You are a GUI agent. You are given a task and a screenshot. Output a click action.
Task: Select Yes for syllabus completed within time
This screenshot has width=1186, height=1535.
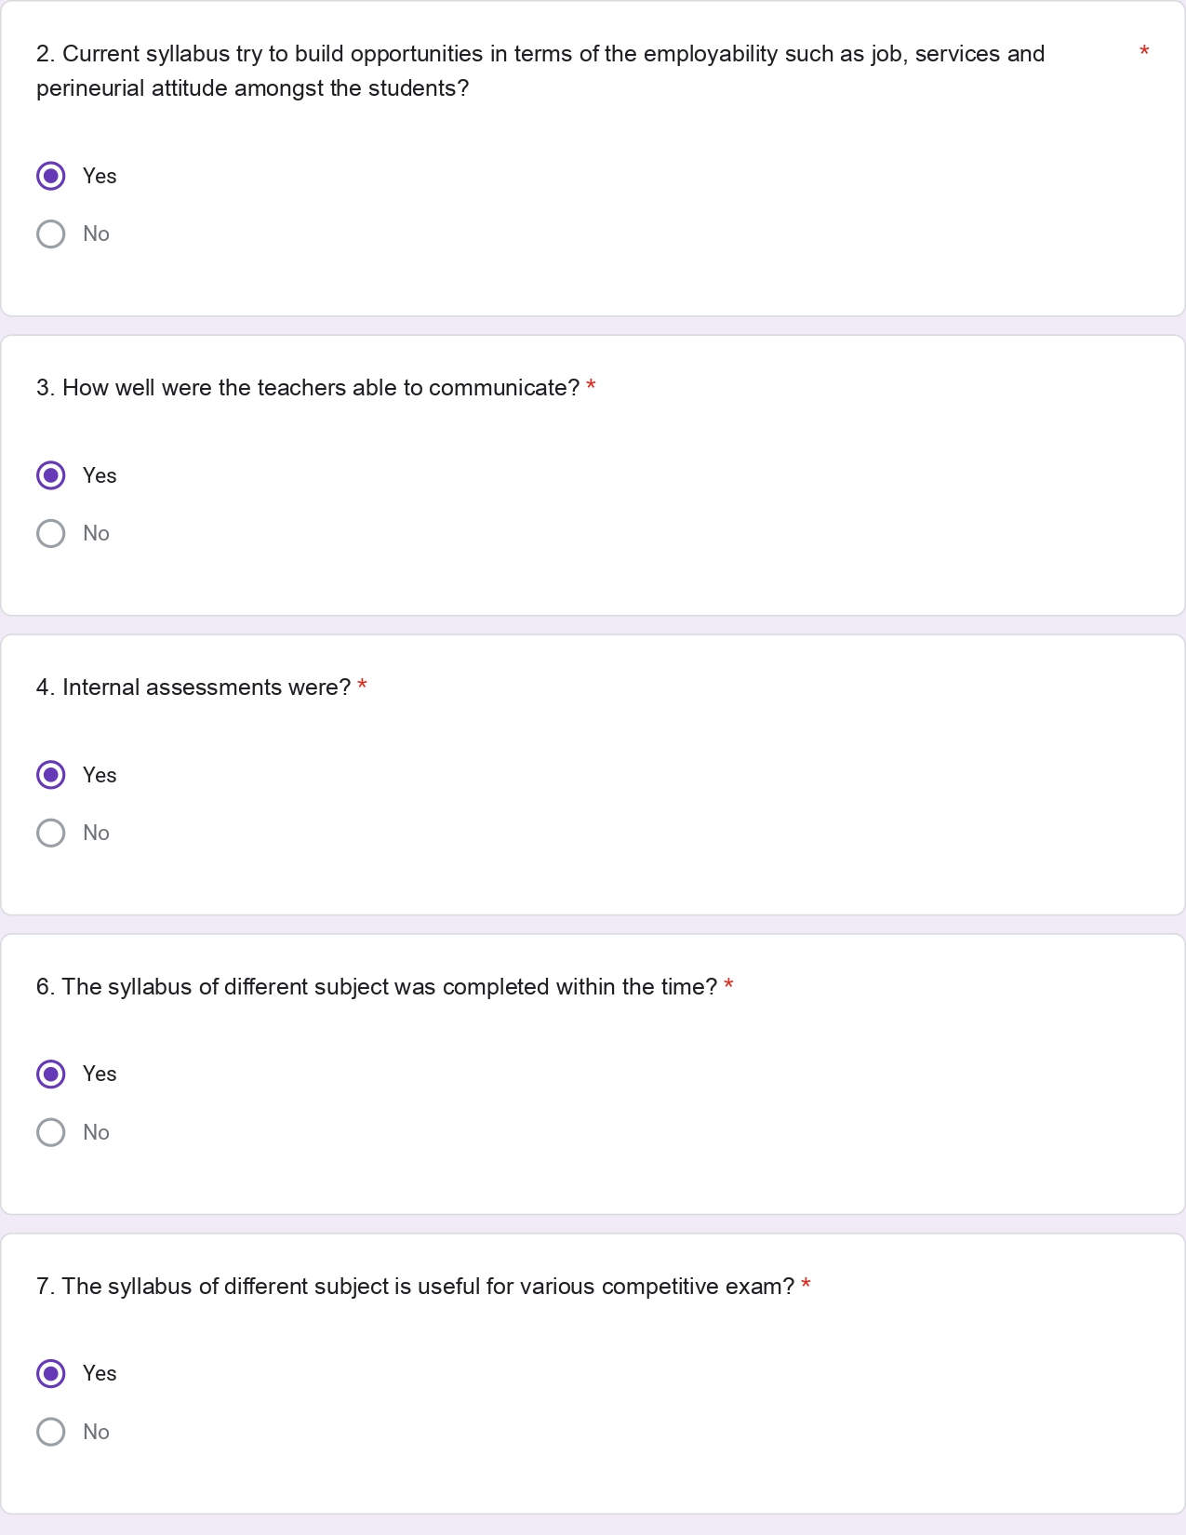tap(51, 1074)
